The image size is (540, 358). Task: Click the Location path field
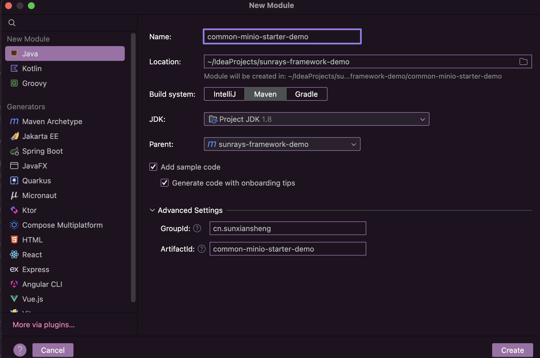coord(368,61)
